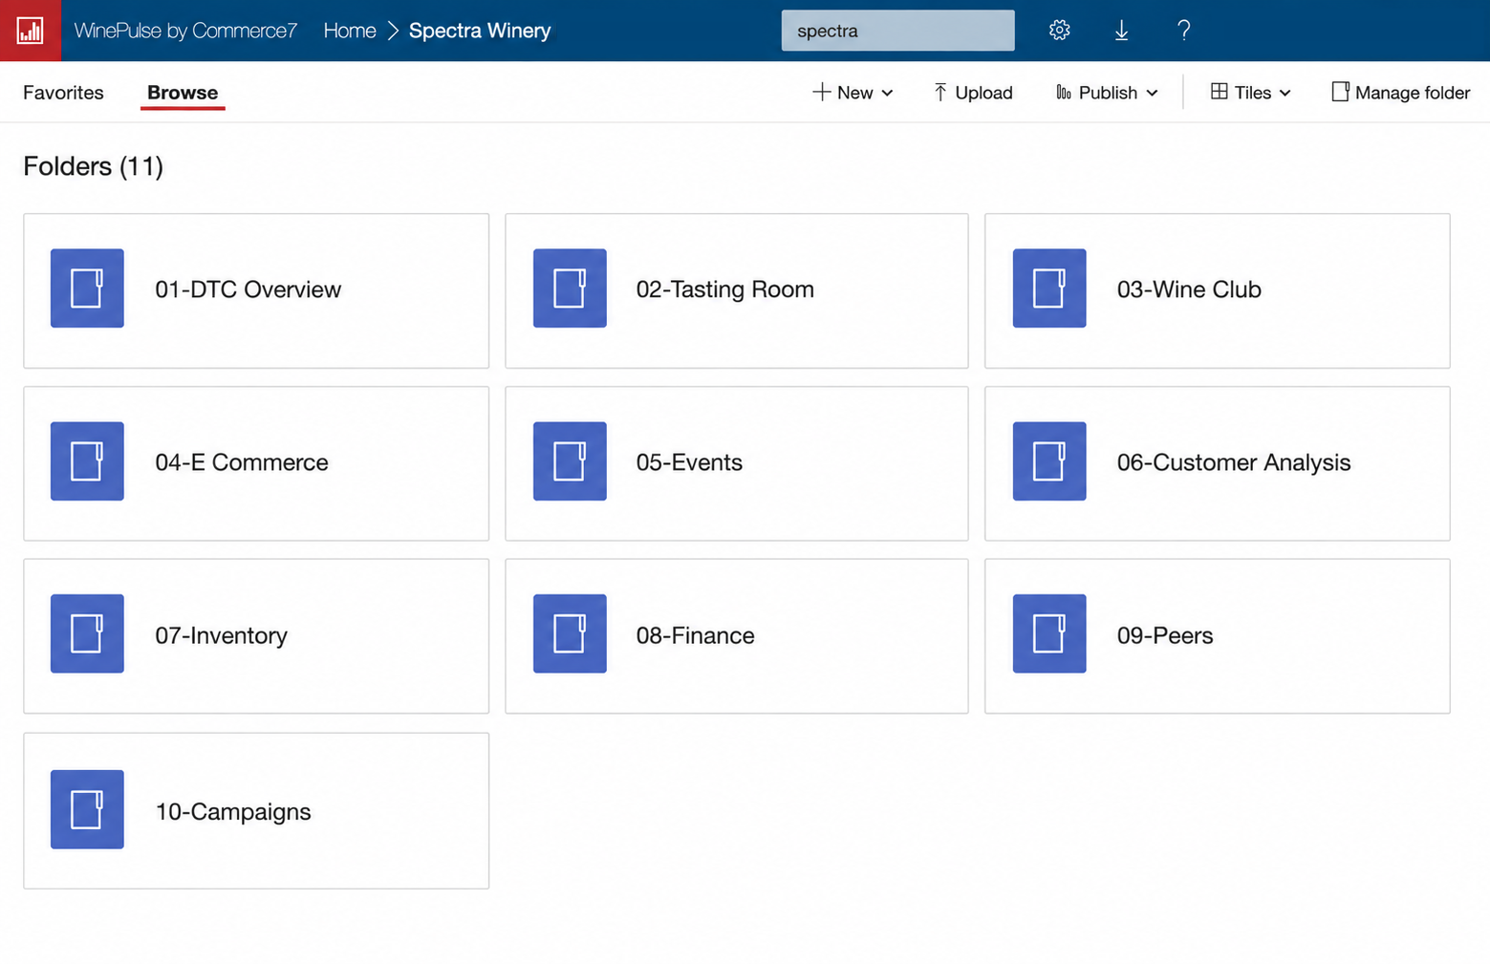
Task: Open the 09-Peers folder name
Action: [1165, 635]
